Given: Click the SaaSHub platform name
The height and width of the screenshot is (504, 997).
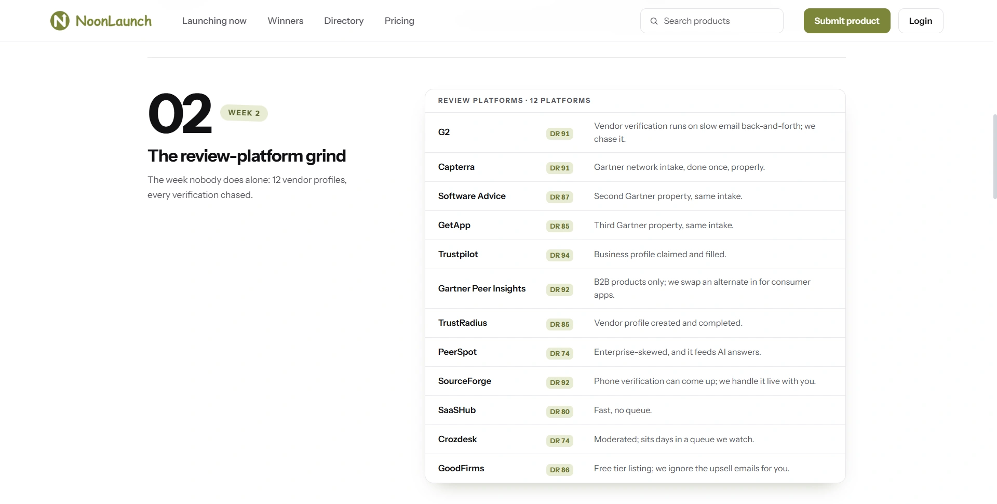Looking at the screenshot, I should (x=457, y=410).
